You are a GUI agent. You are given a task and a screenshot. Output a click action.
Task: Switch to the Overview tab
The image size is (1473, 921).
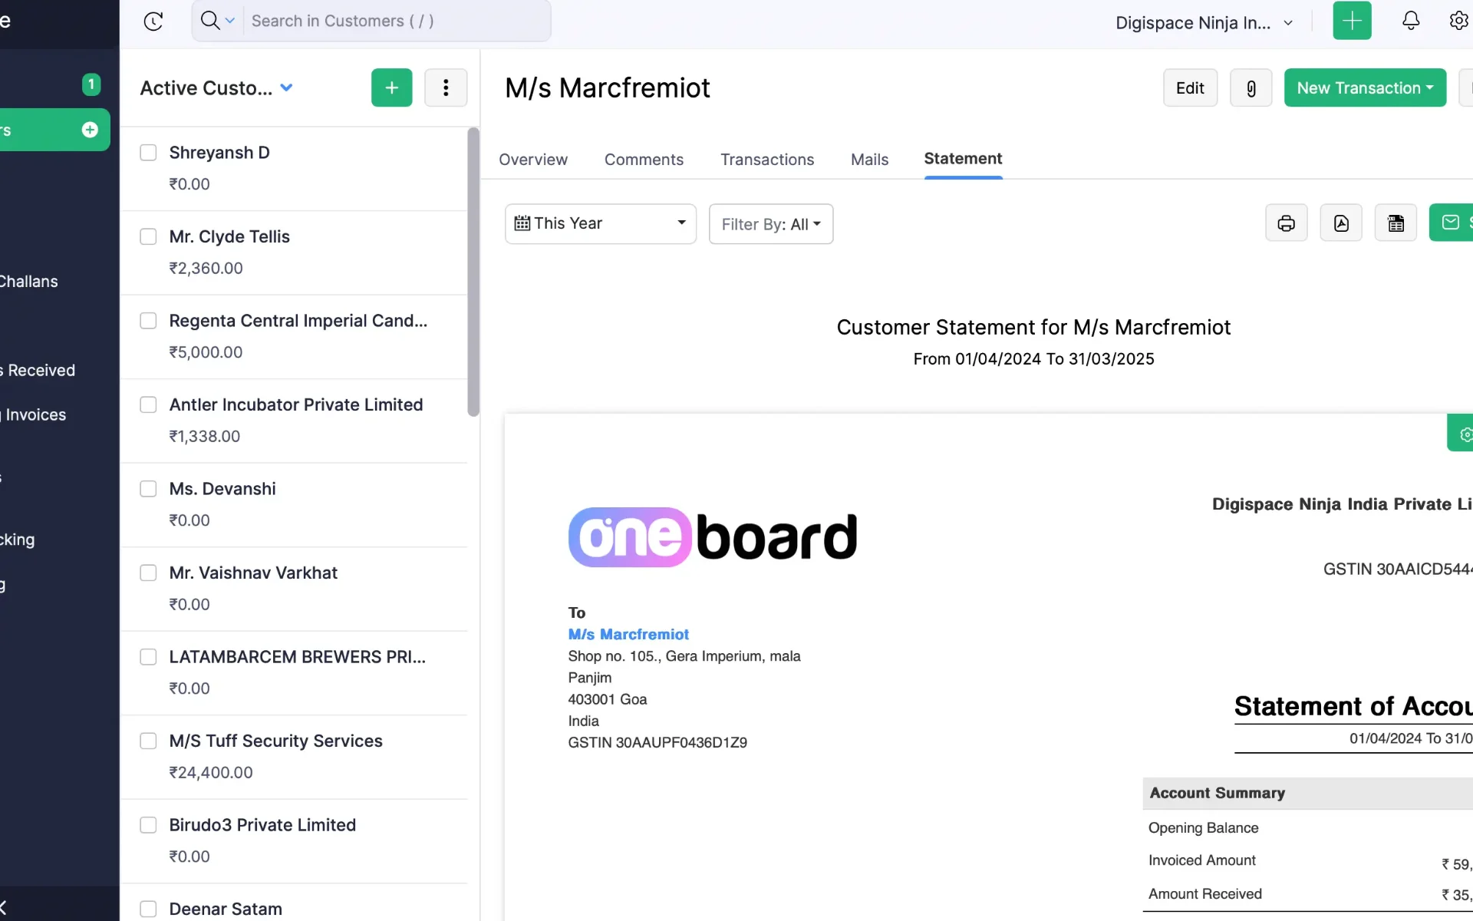point(533,160)
